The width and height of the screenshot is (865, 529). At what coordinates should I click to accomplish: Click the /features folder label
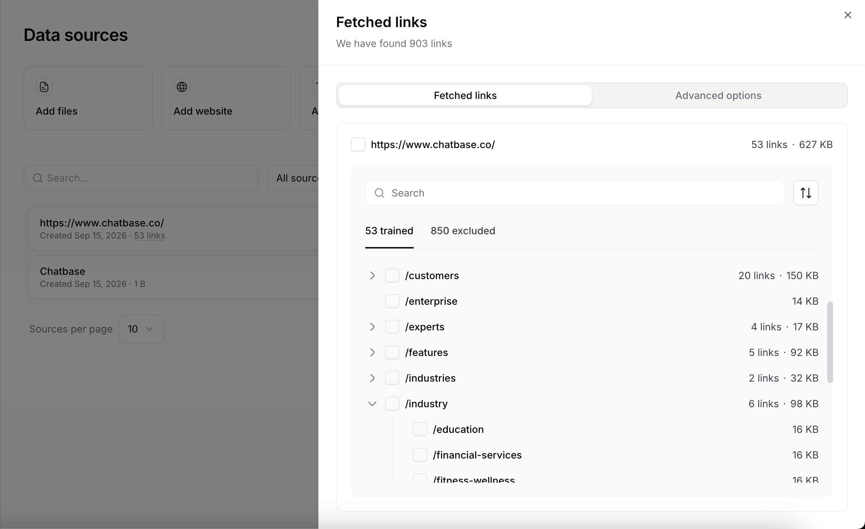(x=426, y=352)
